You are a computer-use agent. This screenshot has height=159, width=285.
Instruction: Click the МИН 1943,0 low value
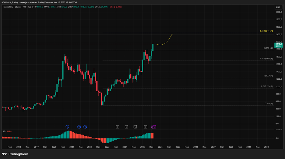(x=62, y=7)
